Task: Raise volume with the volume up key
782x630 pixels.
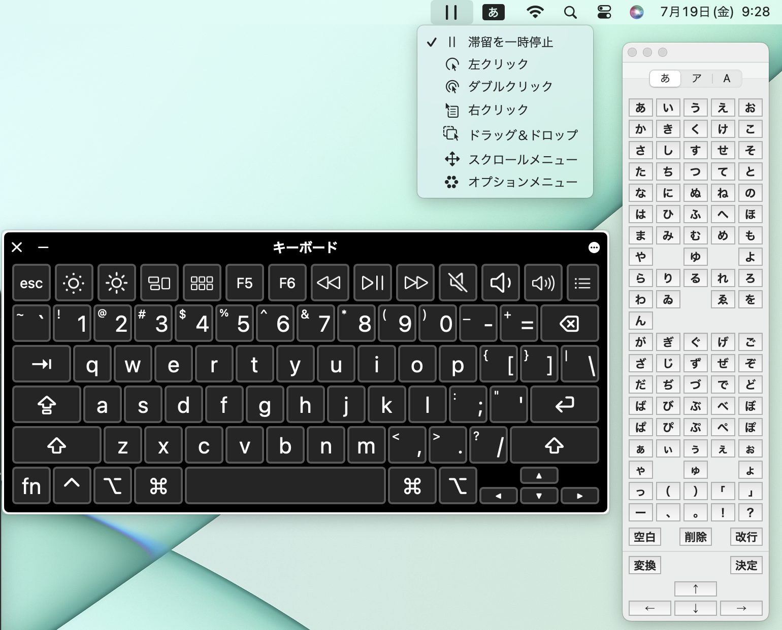Action: pos(543,283)
